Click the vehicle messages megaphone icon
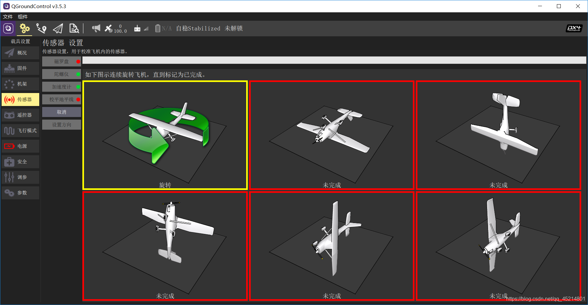The width and height of the screenshot is (588, 305). [96, 29]
